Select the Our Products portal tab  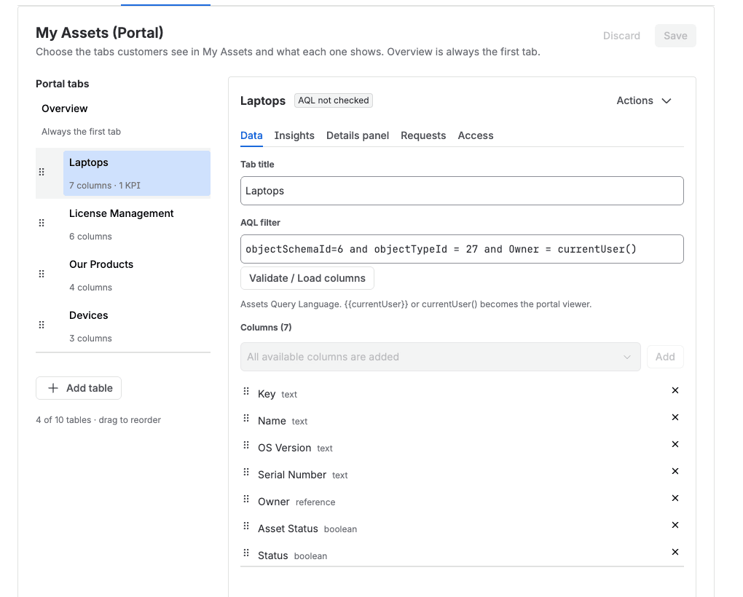pos(137,275)
